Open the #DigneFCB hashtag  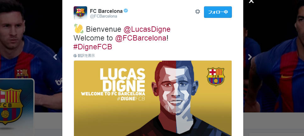coord(93,47)
